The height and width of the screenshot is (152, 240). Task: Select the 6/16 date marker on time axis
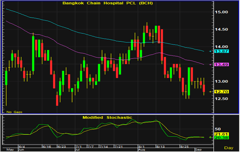pyautogui.click(x=46, y=146)
